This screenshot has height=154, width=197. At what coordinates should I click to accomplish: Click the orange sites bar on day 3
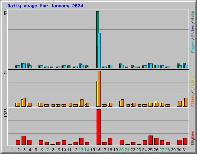pyautogui.click(x=24, y=102)
